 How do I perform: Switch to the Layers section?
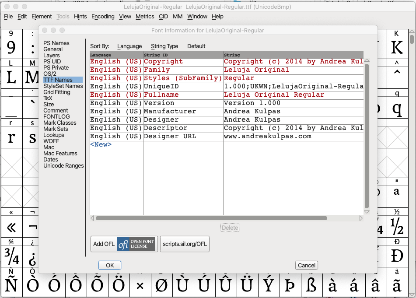tap(52, 55)
